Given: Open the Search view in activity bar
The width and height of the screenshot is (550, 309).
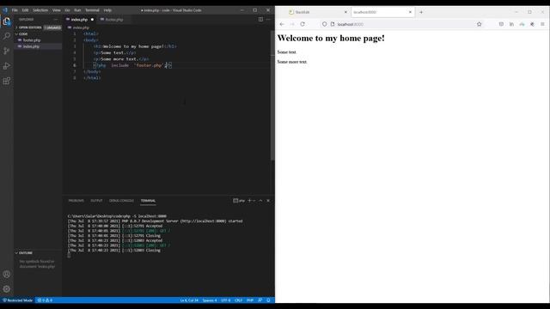Looking at the screenshot, I should (7, 36).
